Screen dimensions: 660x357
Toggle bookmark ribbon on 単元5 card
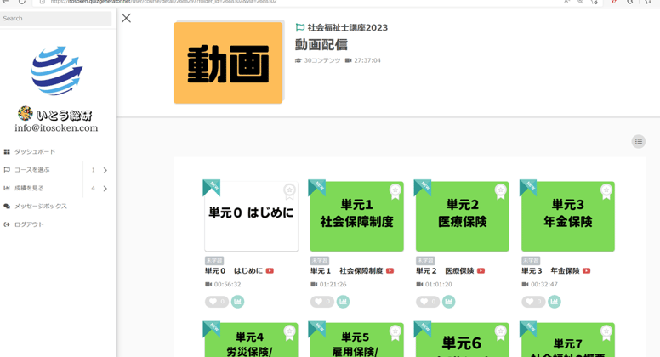click(395, 333)
